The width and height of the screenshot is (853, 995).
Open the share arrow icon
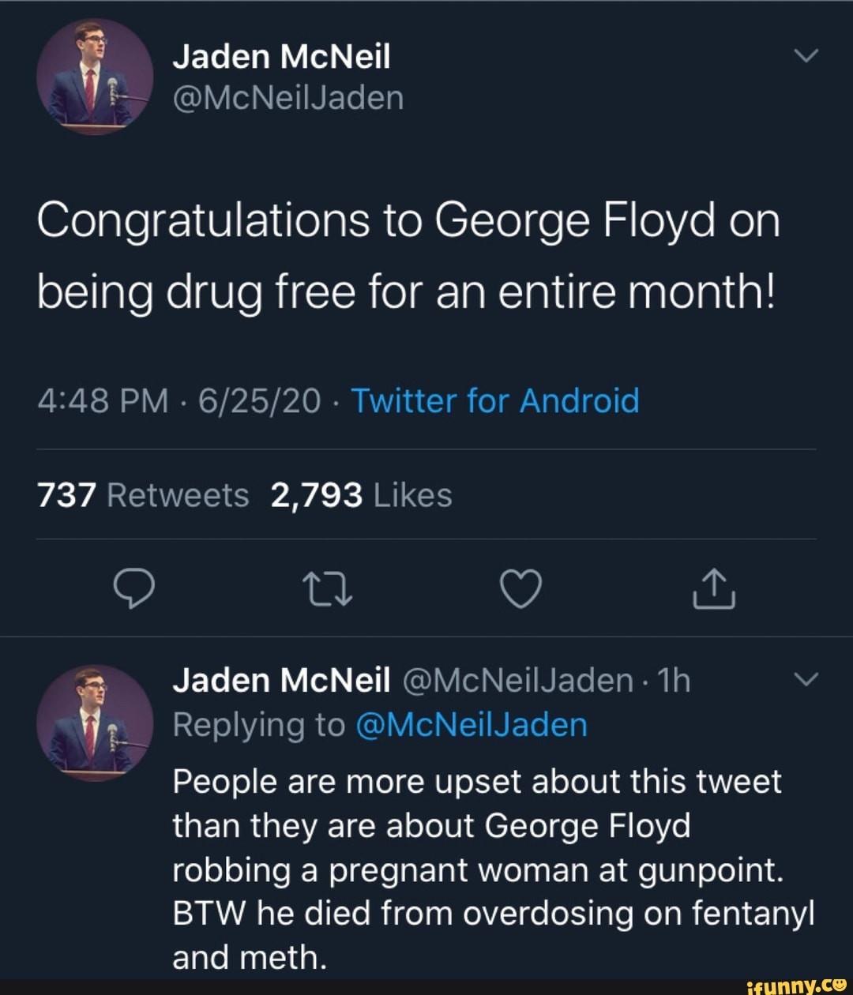pos(715,589)
